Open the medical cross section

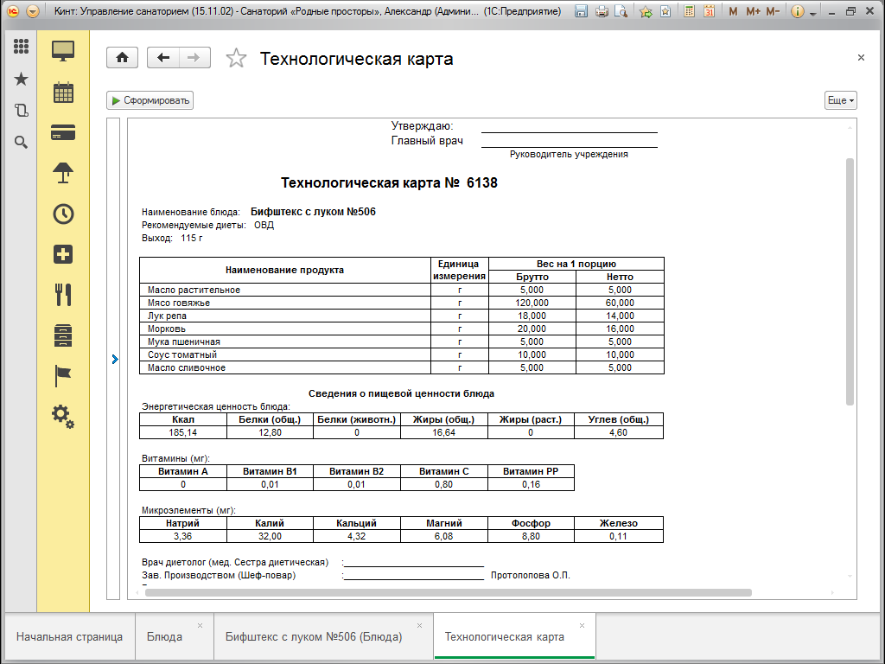coord(63,255)
